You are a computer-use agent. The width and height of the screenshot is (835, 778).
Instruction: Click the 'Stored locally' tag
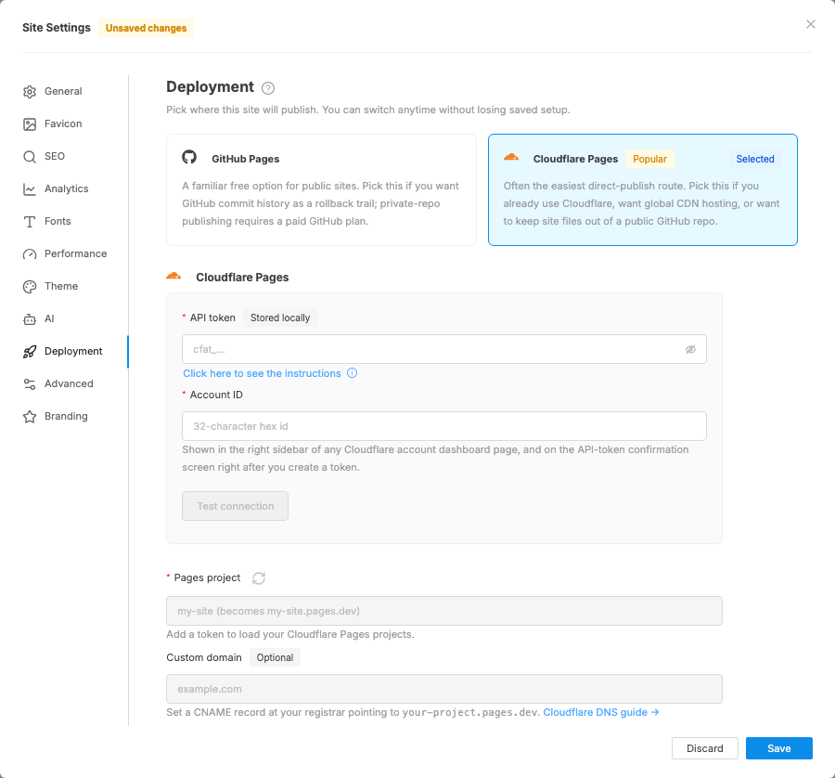click(x=280, y=318)
